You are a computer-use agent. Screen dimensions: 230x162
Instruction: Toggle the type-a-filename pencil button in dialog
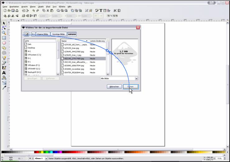point(26,34)
